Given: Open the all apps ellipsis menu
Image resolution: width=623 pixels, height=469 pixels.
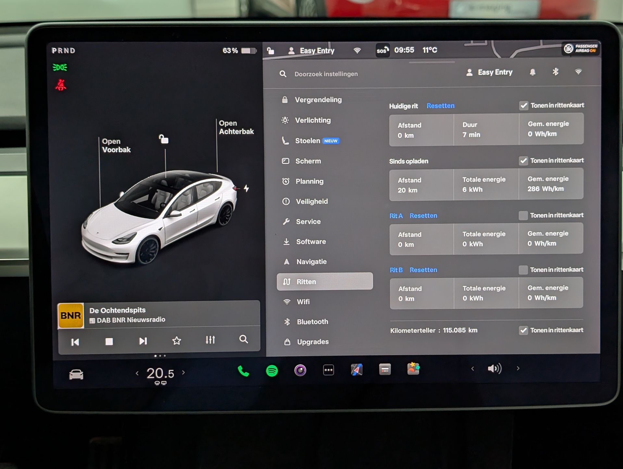Looking at the screenshot, I should (328, 370).
